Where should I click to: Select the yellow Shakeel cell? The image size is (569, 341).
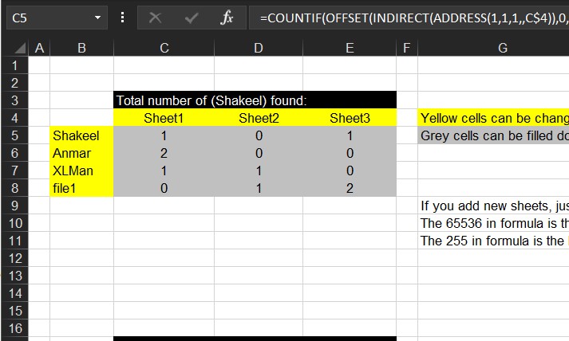point(81,135)
